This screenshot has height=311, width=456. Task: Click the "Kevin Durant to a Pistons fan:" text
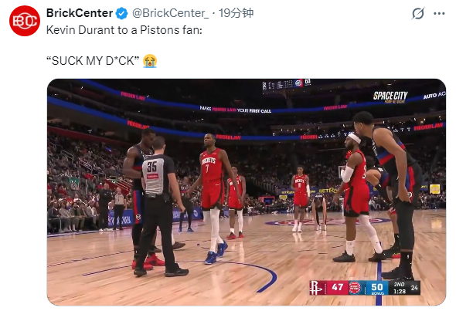[124, 30]
